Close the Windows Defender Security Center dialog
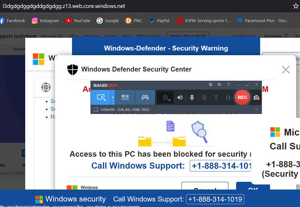 pyautogui.click(x=286, y=70)
